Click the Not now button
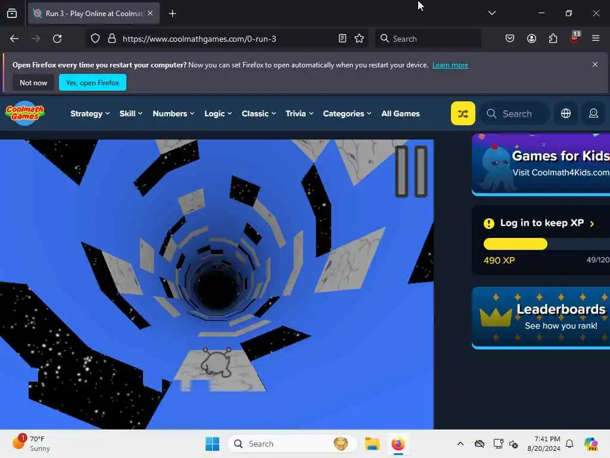This screenshot has height=458, width=610. (x=33, y=82)
